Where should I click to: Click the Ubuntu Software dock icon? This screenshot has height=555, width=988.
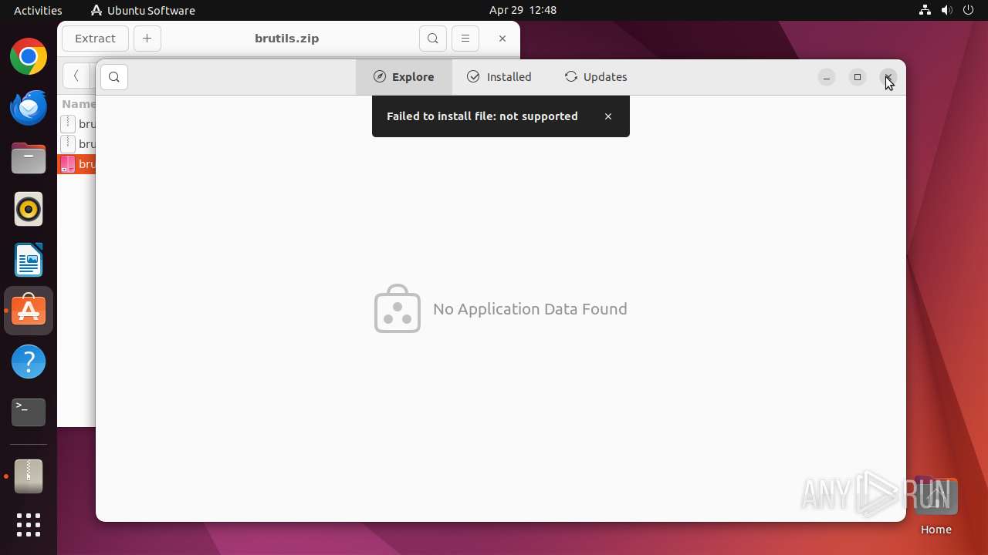click(x=29, y=311)
